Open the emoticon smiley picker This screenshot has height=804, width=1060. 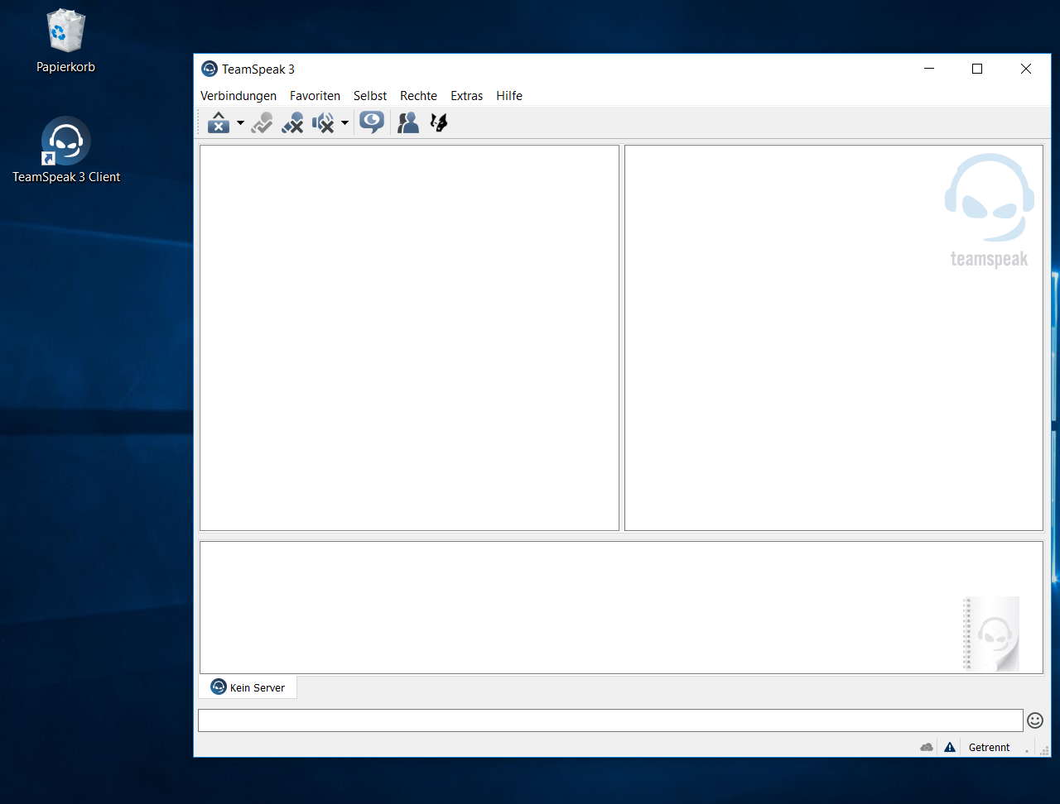point(1035,720)
